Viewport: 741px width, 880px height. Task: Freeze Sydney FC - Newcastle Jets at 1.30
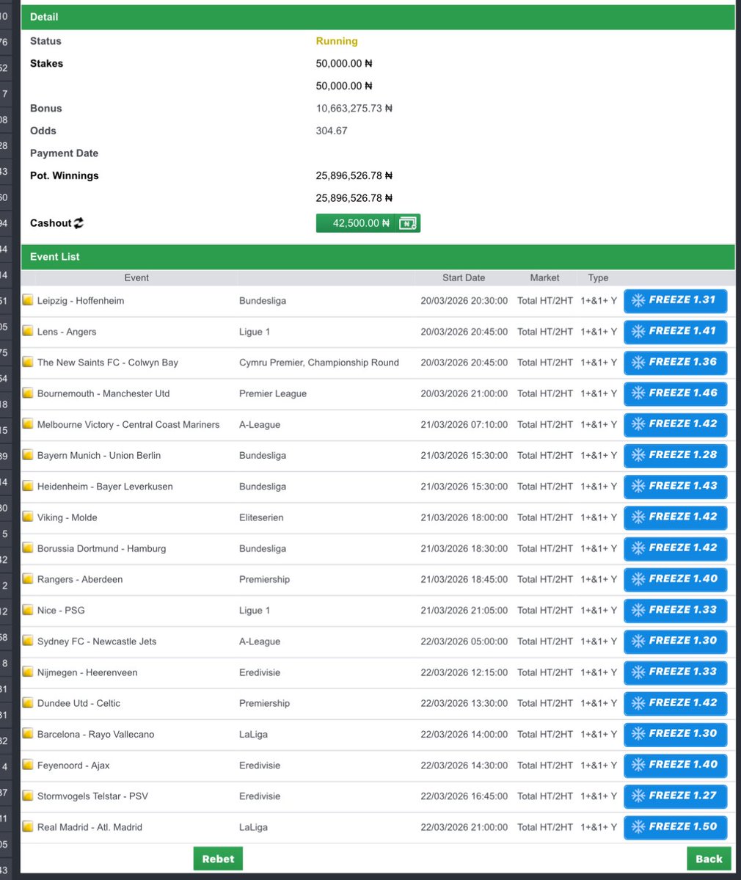pos(676,641)
